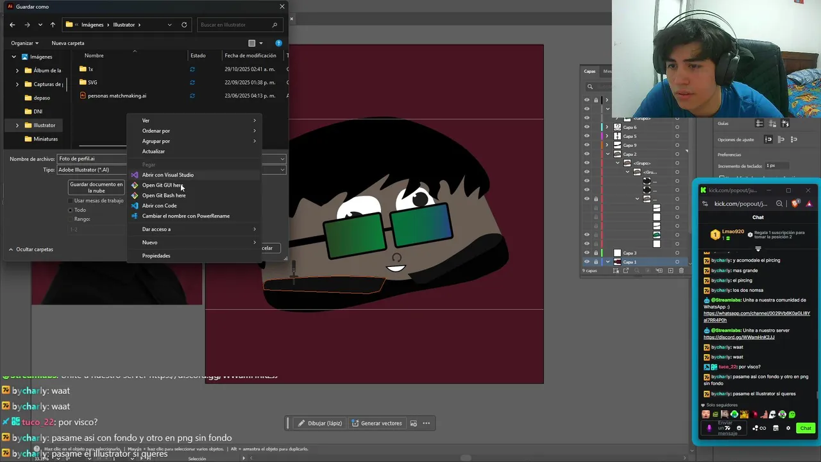Refresh the folder path in save dialog
The image size is (821, 462).
(184, 24)
